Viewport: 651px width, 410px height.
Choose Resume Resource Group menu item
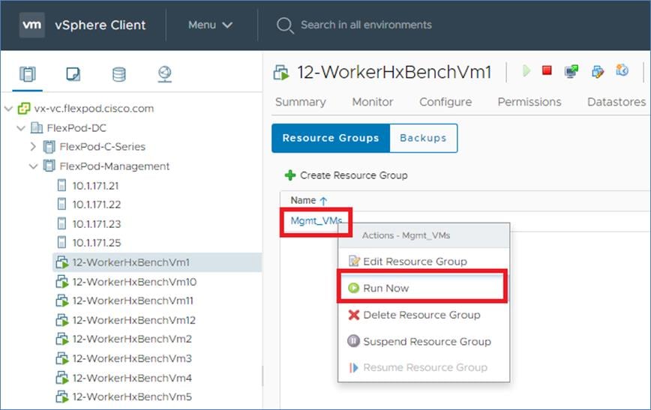click(424, 368)
